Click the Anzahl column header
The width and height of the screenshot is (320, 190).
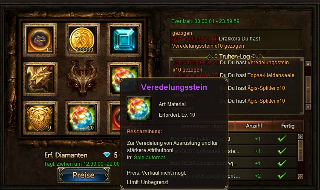coord(254,126)
